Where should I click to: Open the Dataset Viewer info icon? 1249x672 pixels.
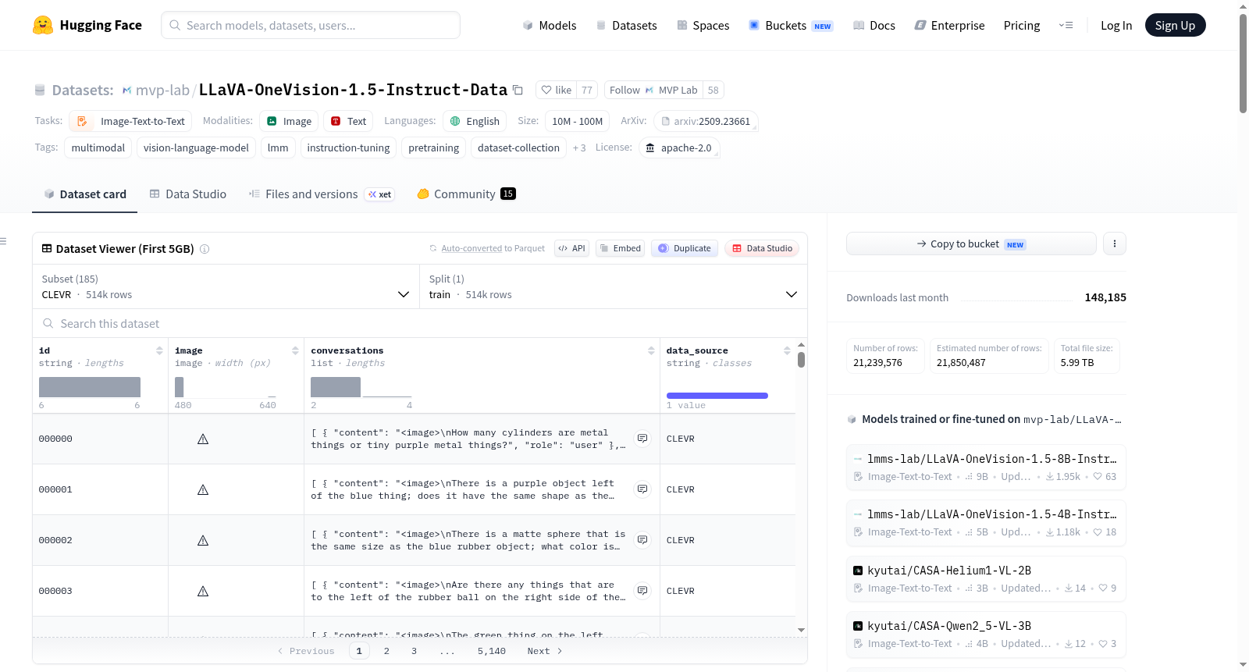tap(205, 249)
